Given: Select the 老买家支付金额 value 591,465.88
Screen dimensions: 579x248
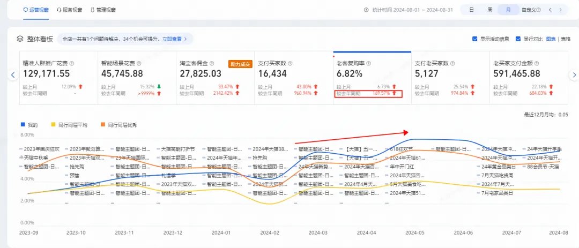Looking at the screenshot, I should [517, 74].
